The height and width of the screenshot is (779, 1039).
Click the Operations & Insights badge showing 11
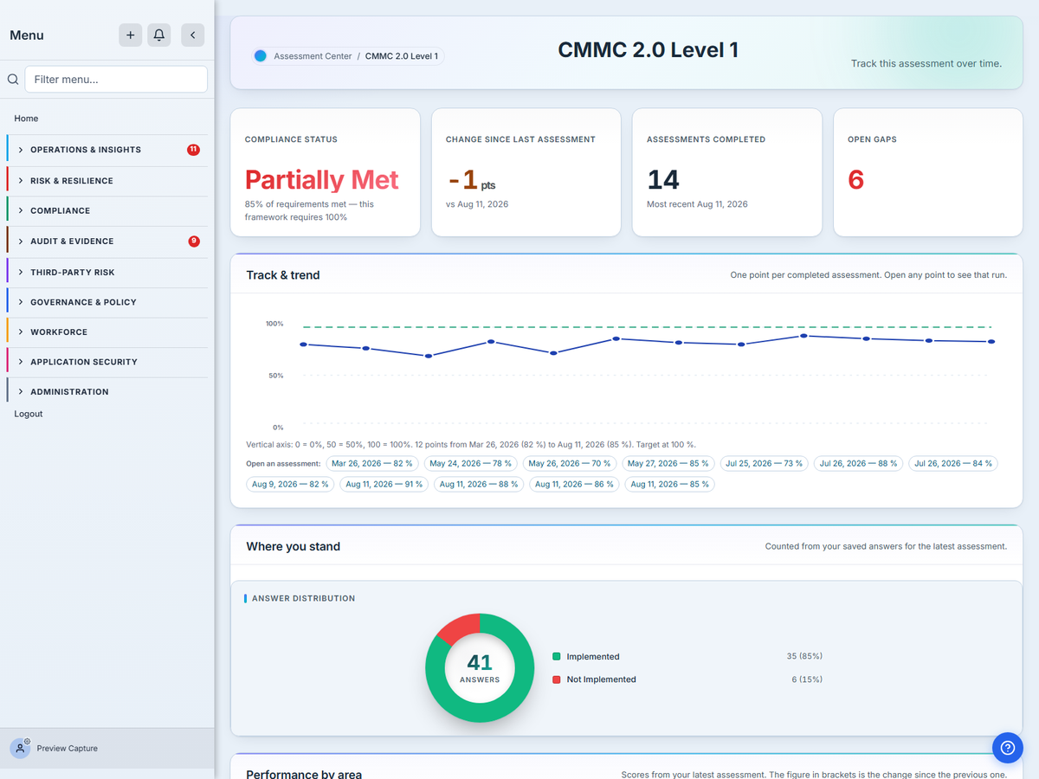193,150
